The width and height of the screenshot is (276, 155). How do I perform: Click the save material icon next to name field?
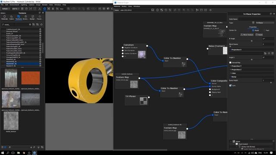click(153, 10)
